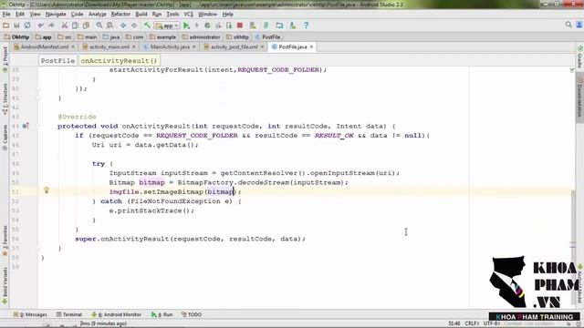This screenshot has width=584, height=328.
Task: Open the Edit menu
Action: pyautogui.click(x=20, y=15)
